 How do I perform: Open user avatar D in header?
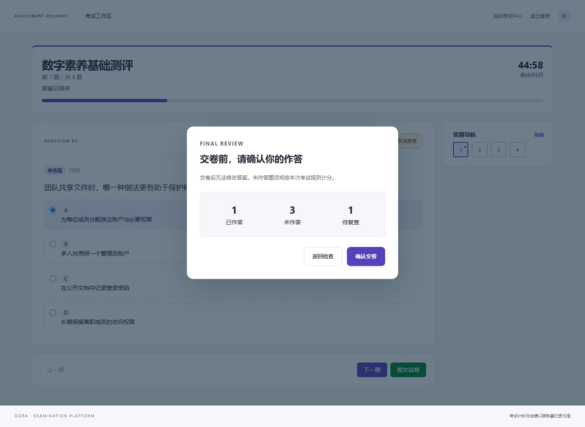564,16
